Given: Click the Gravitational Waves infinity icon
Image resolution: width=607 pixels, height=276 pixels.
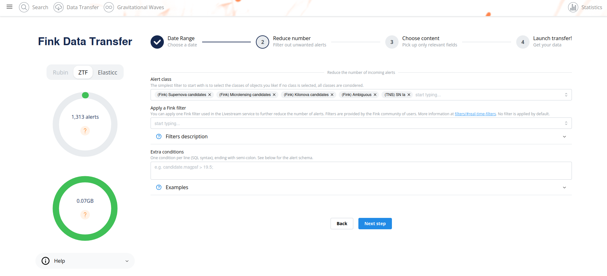Looking at the screenshot, I should click(109, 7).
